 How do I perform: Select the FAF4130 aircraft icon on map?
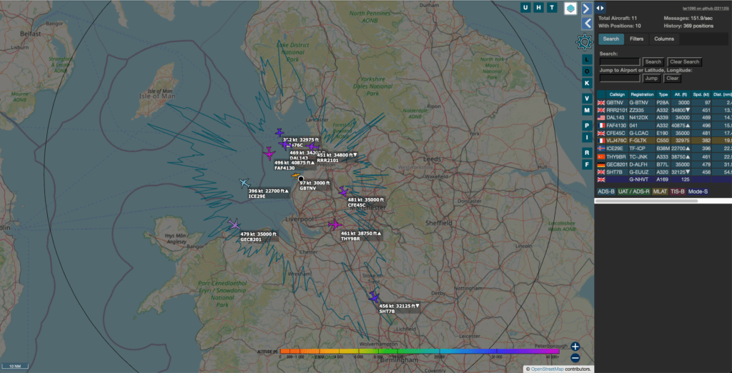click(x=269, y=153)
